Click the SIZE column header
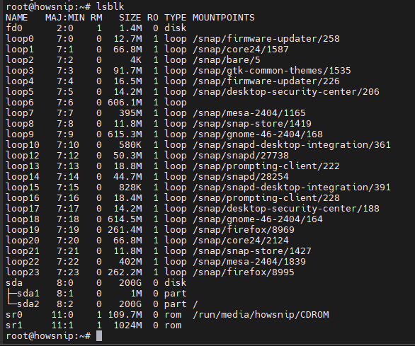The image size is (415, 346). click(x=130, y=18)
